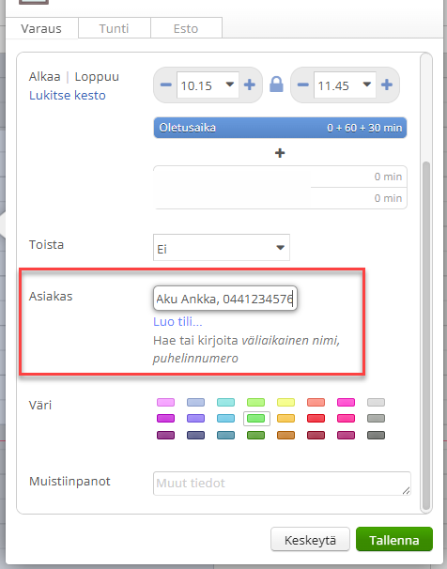The image size is (447, 569).
Task: Pick the red swatch in middle row
Action: (x=316, y=419)
